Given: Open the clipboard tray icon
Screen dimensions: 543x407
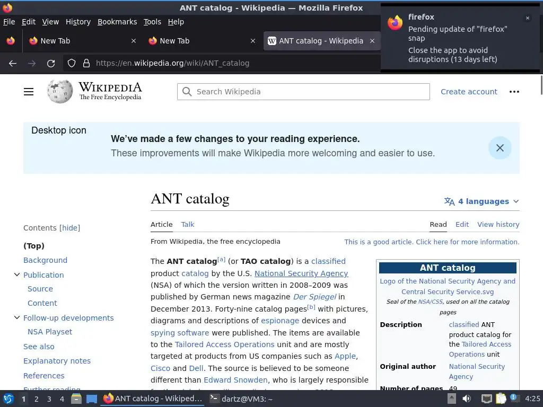Looking at the screenshot, I should tap(501, 399).
